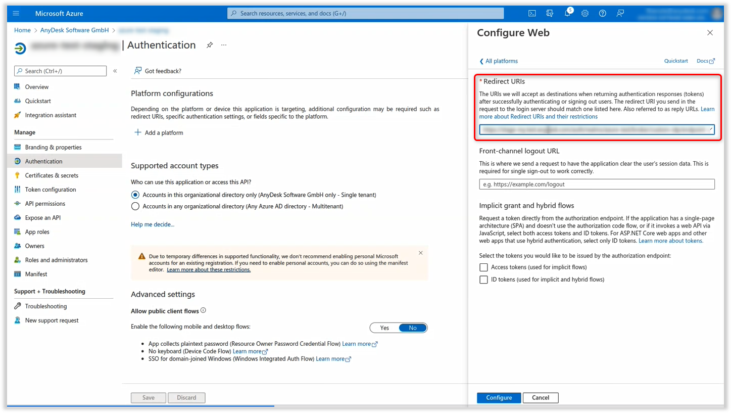Open the help question mark icon
The width and height of the screenshot is (731, 413).
click(x=602, y=13)
